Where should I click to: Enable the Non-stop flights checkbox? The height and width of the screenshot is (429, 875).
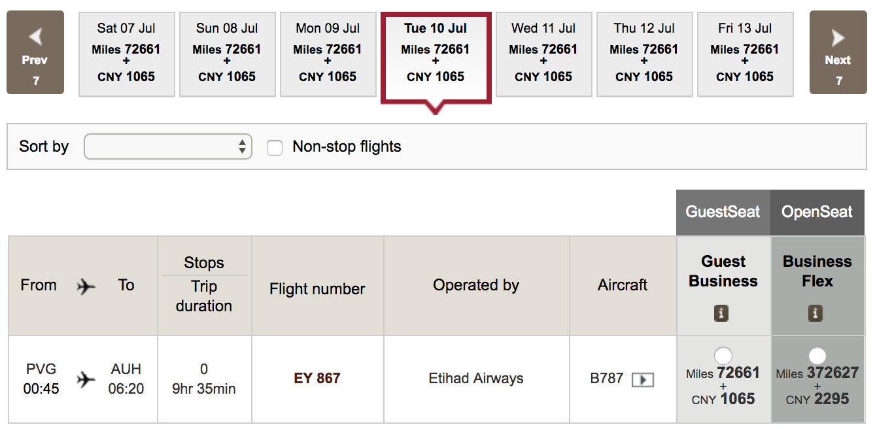coord(275,148)
